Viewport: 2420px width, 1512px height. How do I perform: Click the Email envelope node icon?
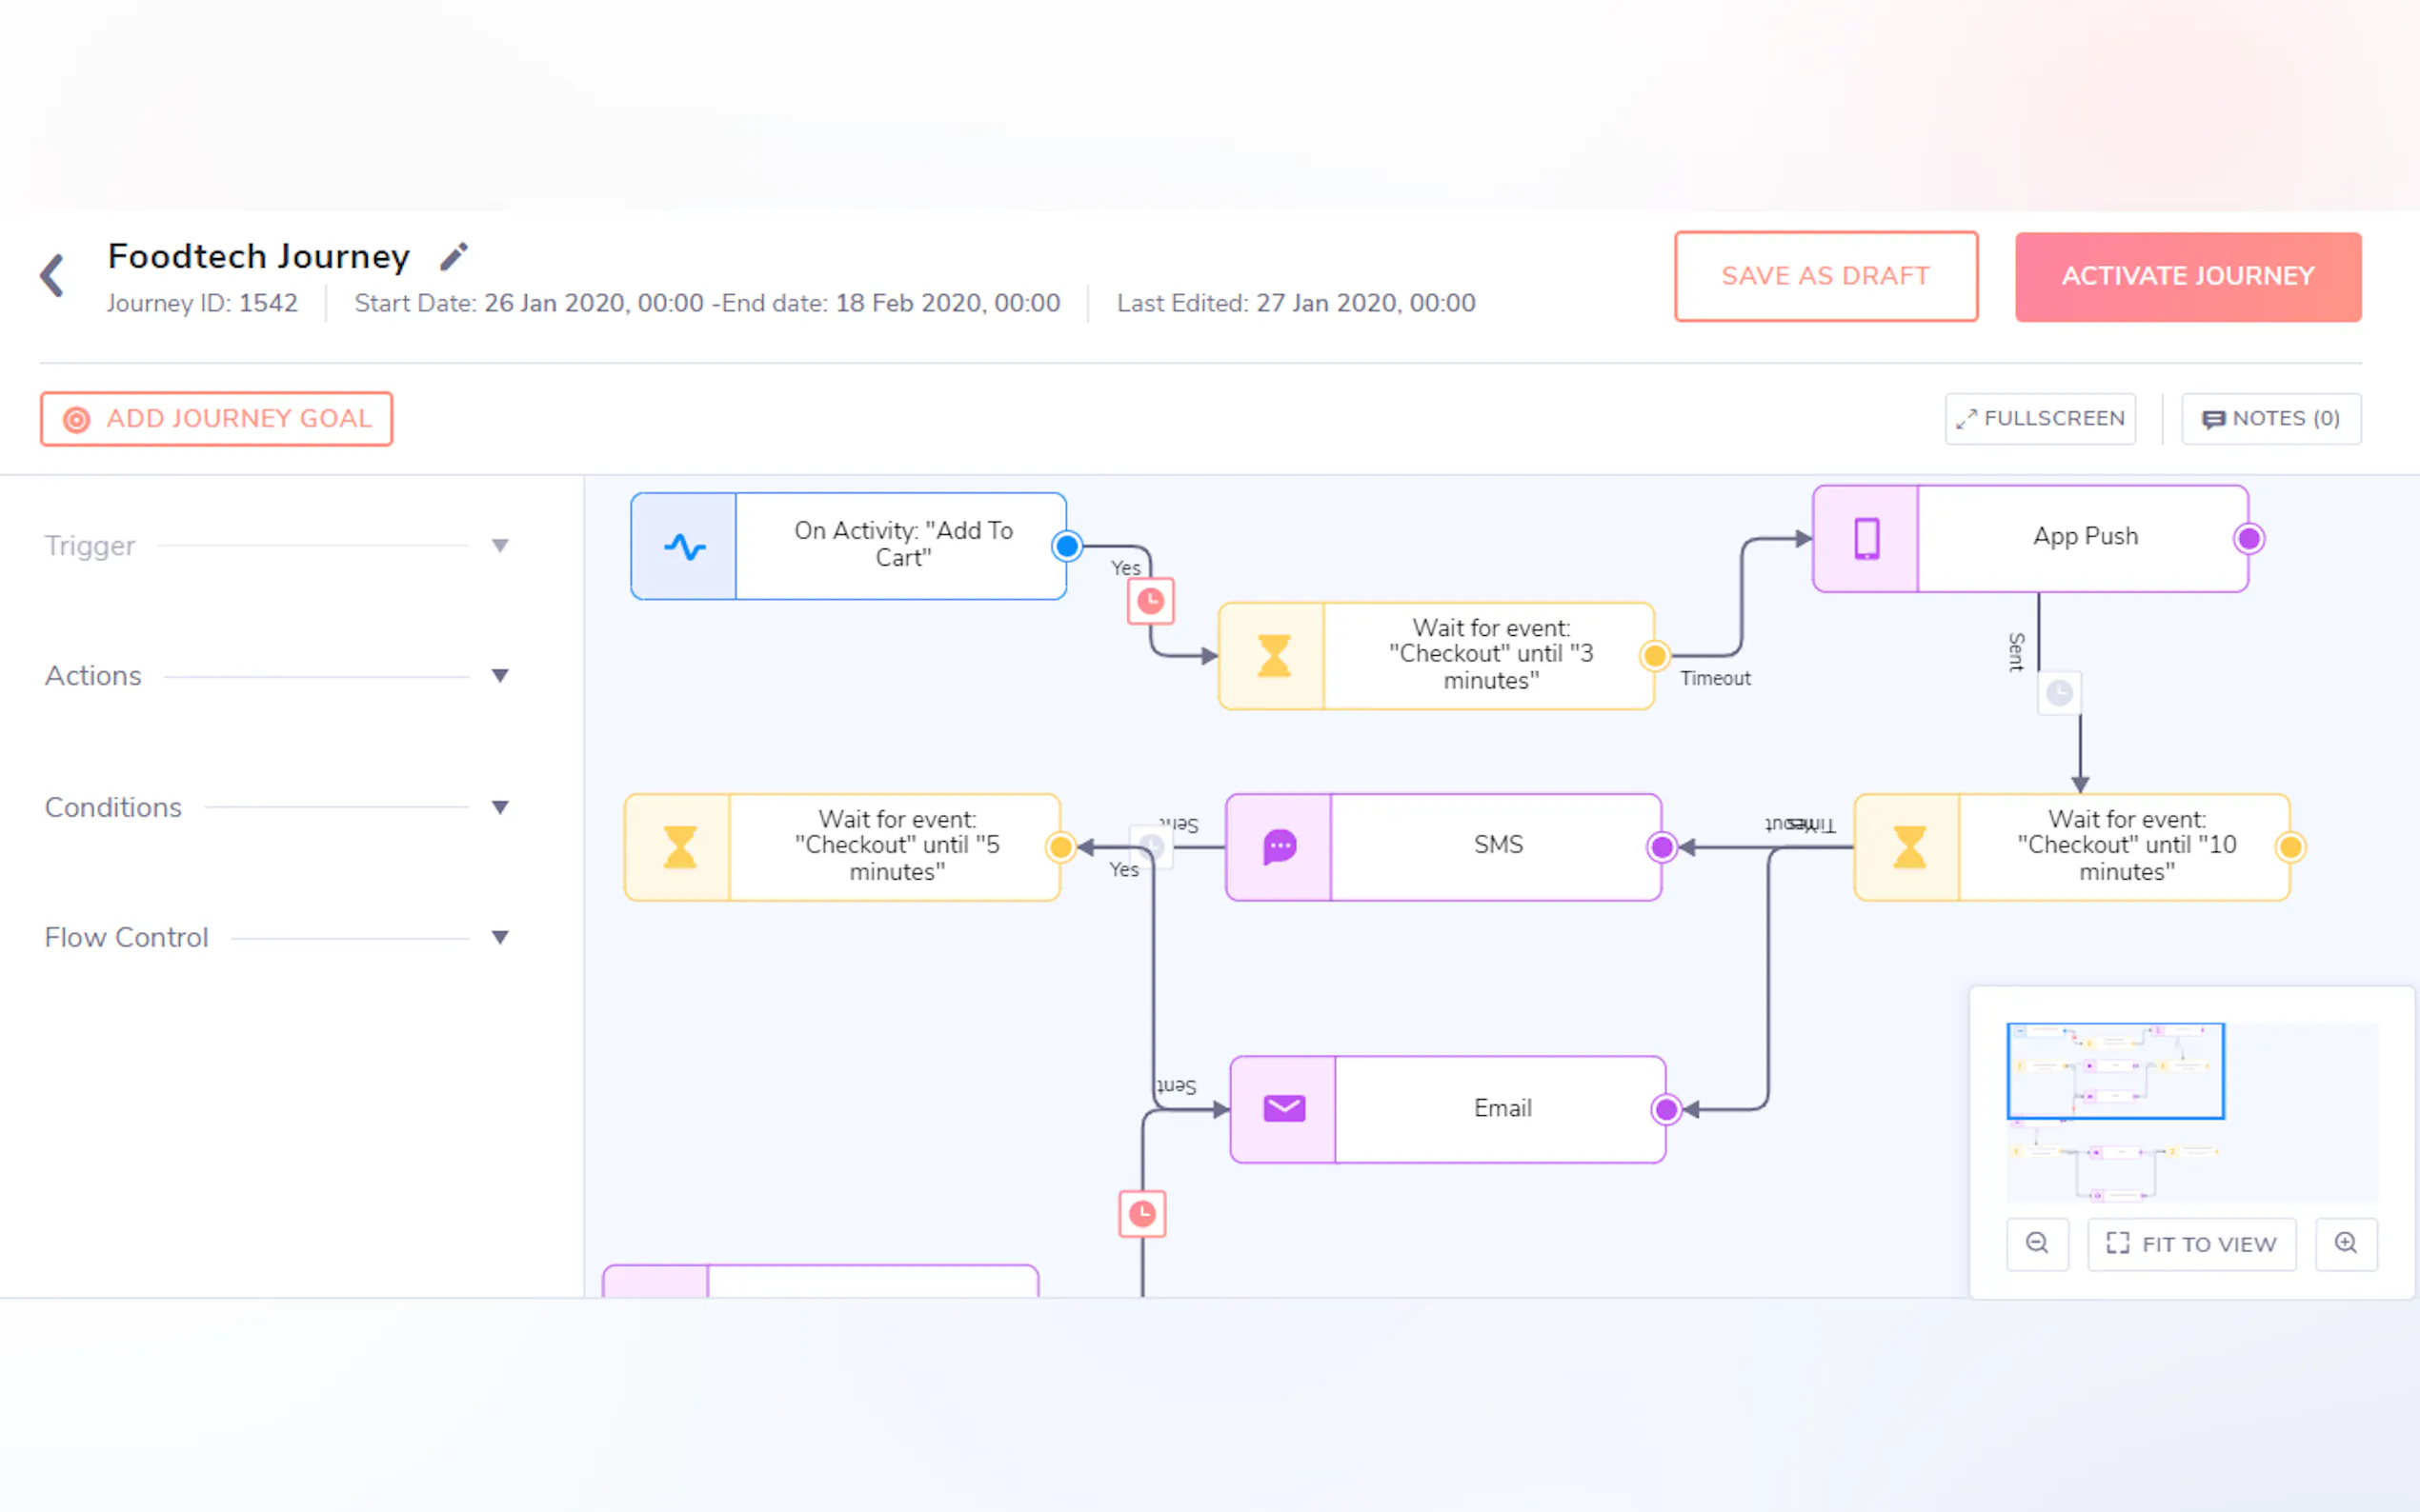tap(1283, 1109)
